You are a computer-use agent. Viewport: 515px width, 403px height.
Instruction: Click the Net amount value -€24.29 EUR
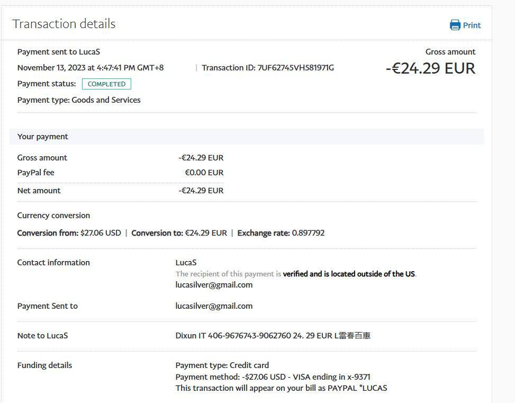(201, 191)
